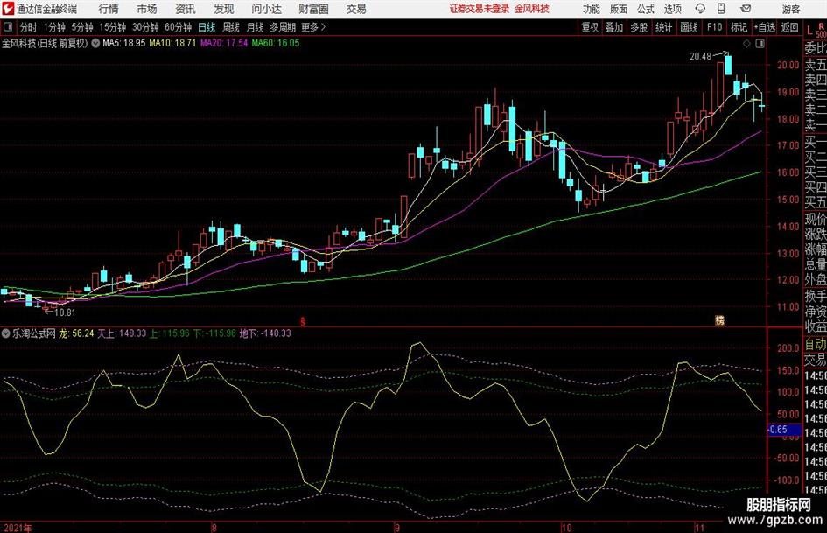Switch to 5分钟 period tab
Screen dimensions: 827x533
(82, 27)
